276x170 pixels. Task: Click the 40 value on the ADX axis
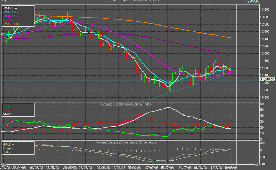click(262, 116)
